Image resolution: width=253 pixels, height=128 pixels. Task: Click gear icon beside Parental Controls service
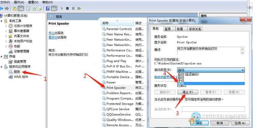tap(104, 29)
